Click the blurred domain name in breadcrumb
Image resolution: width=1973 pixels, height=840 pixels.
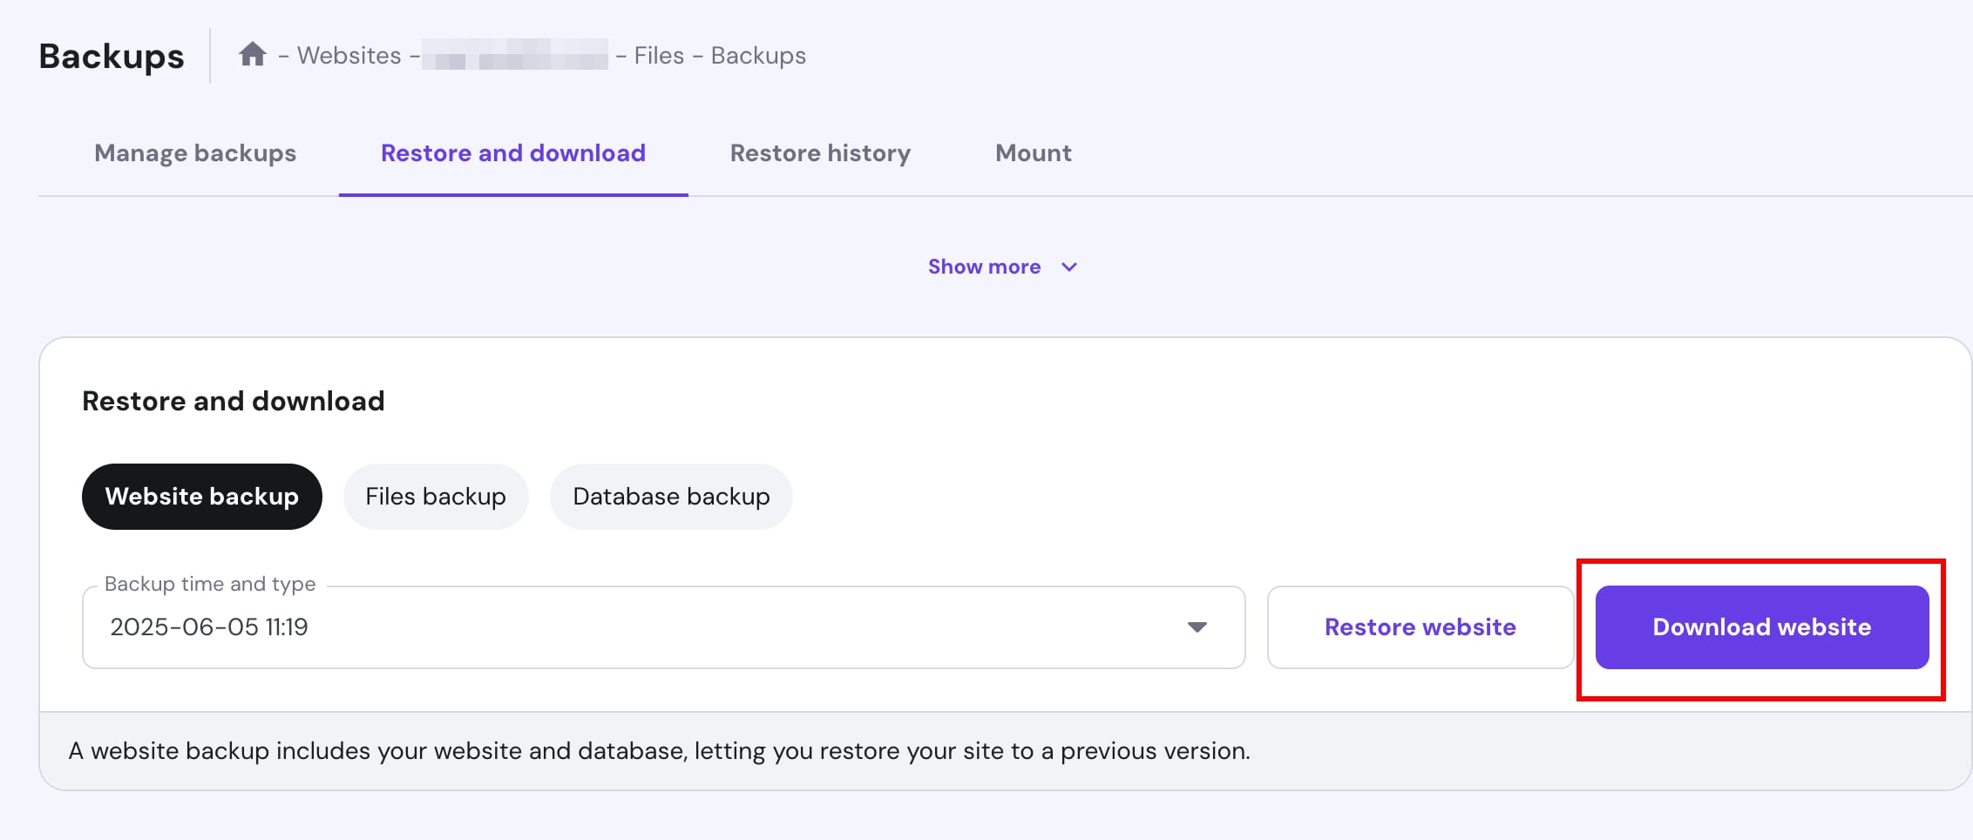click(515, 56)
